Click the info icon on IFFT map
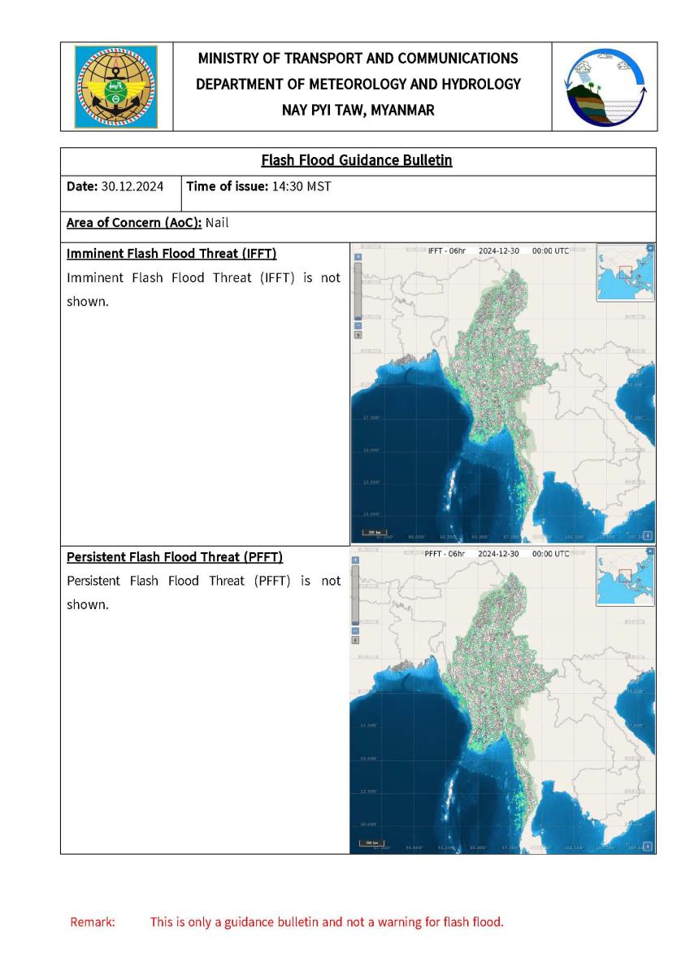Viewport: 690px width, 976px height. 648,535
